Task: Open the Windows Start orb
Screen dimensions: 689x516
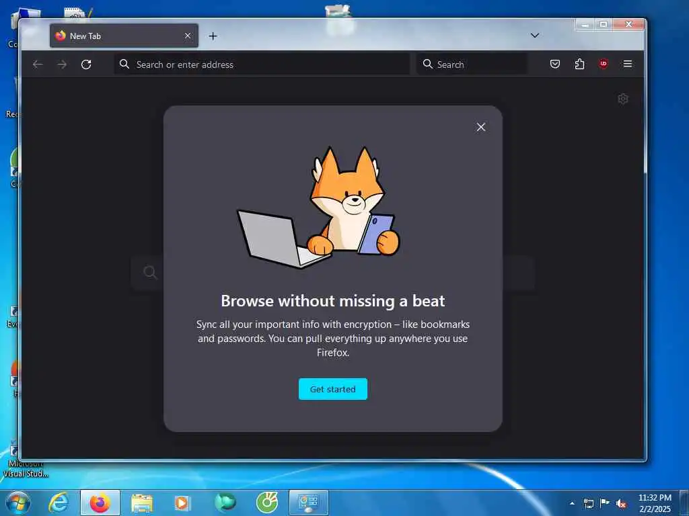Action: pos(18,503)
